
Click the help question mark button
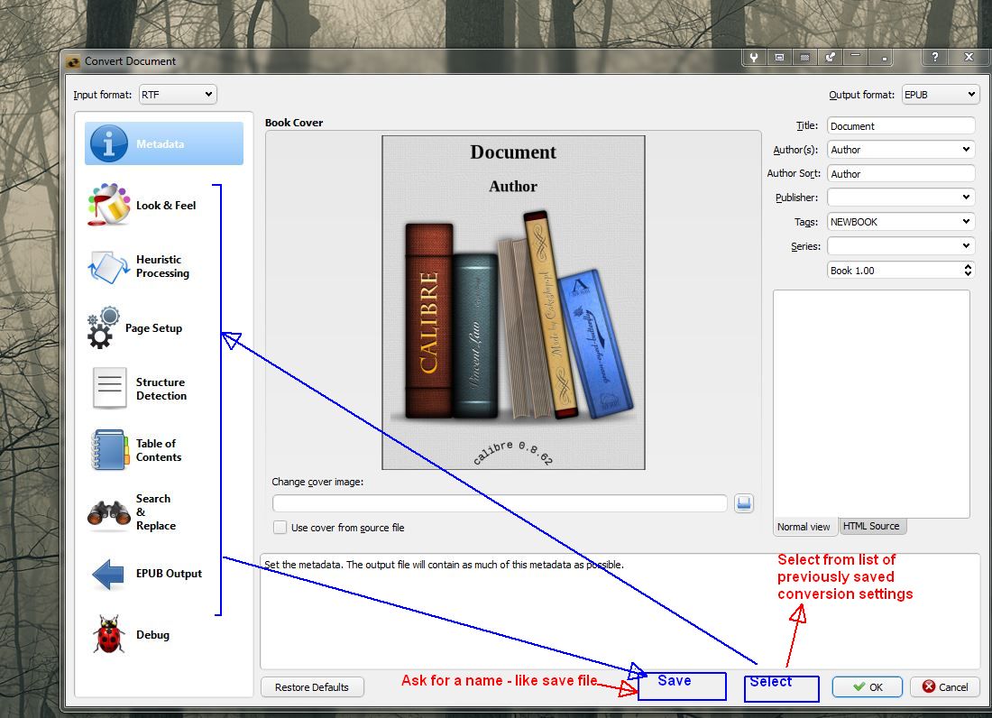coord(934,57)
